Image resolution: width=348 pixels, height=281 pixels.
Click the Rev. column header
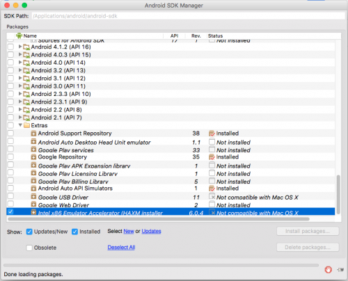196,35
